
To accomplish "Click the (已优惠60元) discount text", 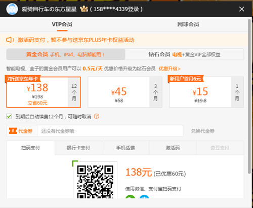I will point(170,174).
